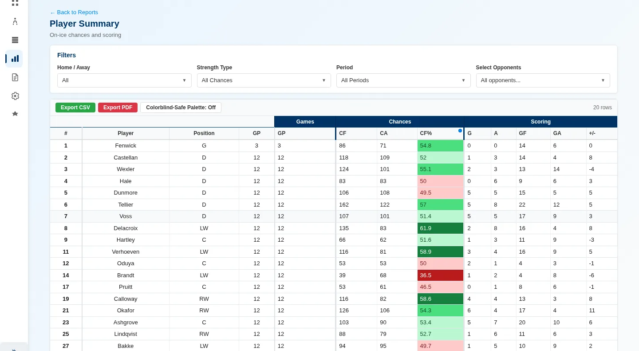Open the Select Opponents dropdown
This screenshot has width=639, height=351.
pyautogui.click(x=543, y=80)
